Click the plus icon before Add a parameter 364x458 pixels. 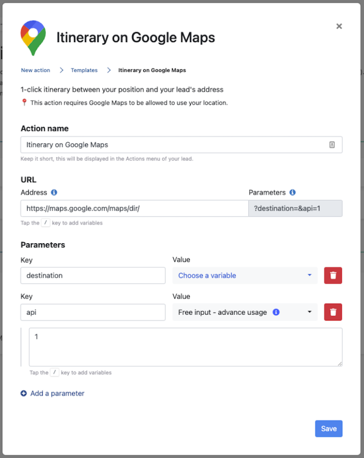pos(24,393)
